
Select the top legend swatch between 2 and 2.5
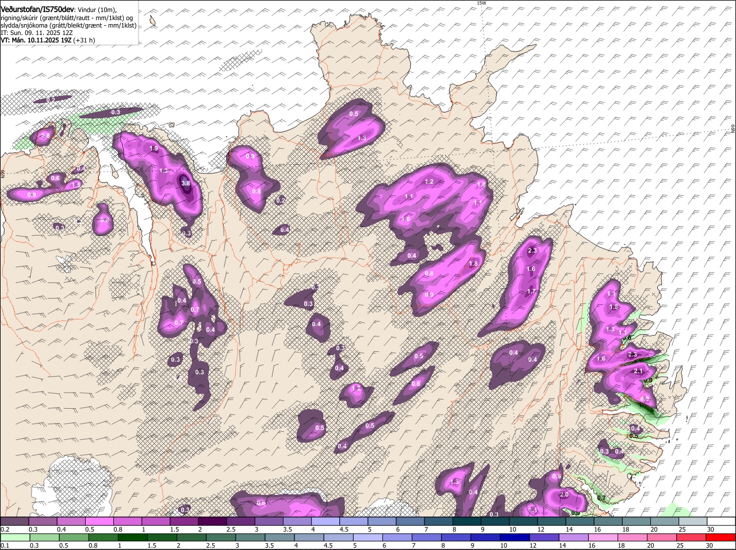213,521
